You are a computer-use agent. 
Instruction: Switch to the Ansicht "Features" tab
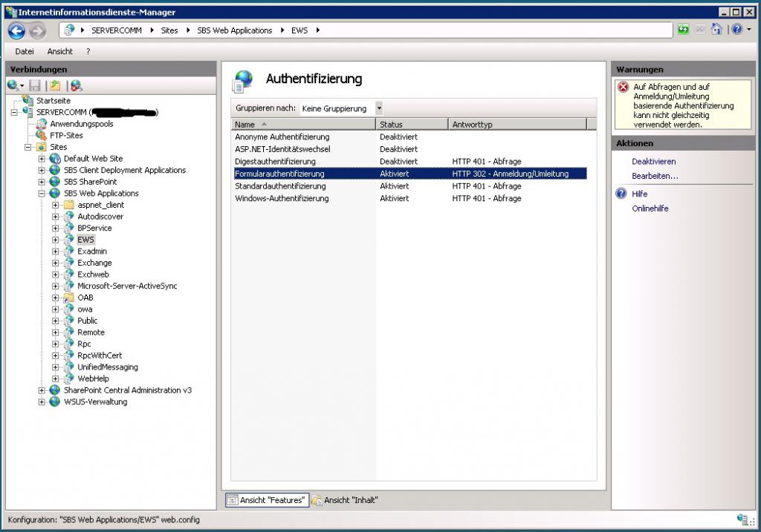pos(267,500)
